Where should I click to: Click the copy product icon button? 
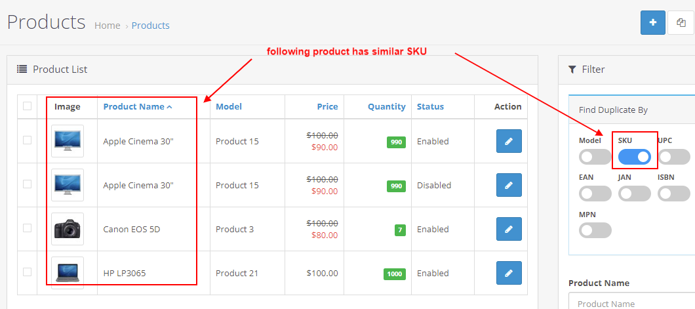point(681,22)
